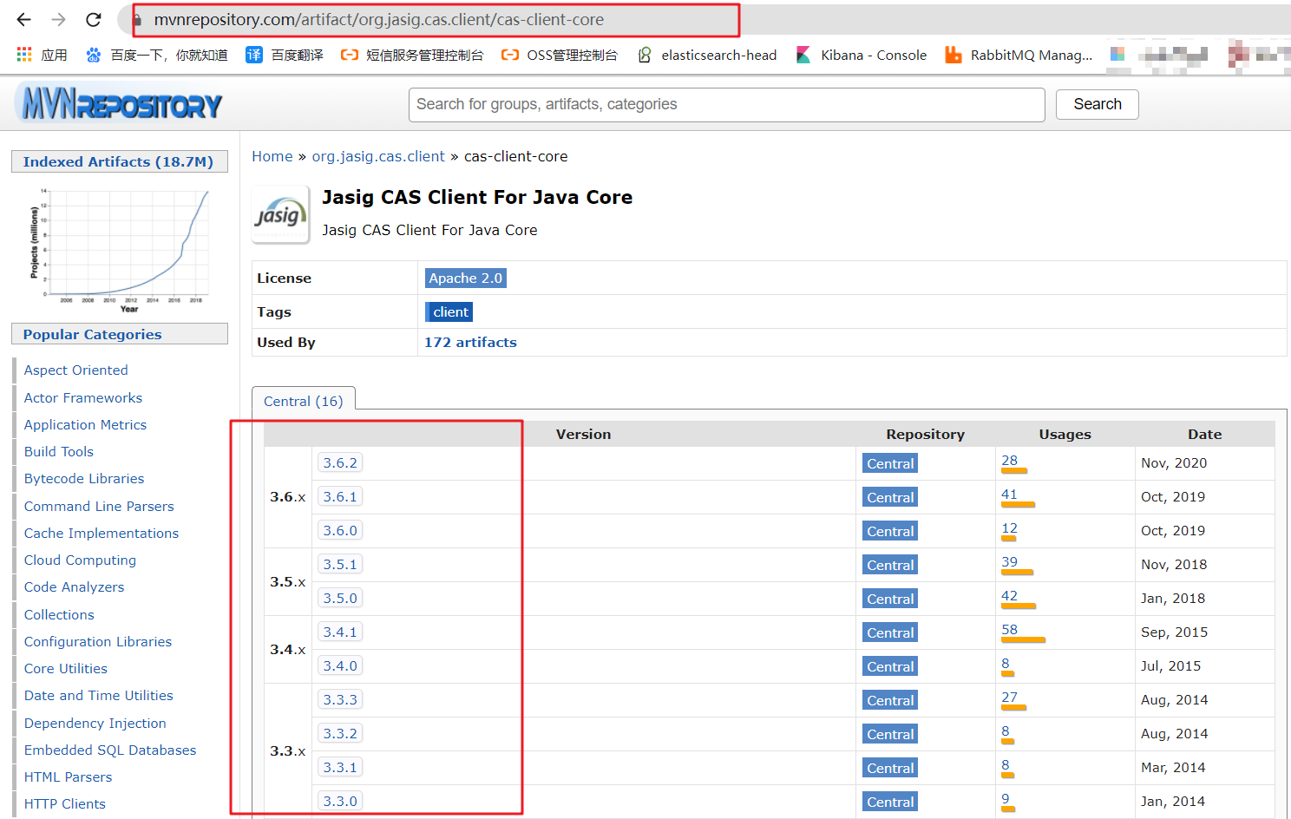Open the 27 usages link for 3.3.3
Screen dimensions: 1291x819
[1010, 697]
